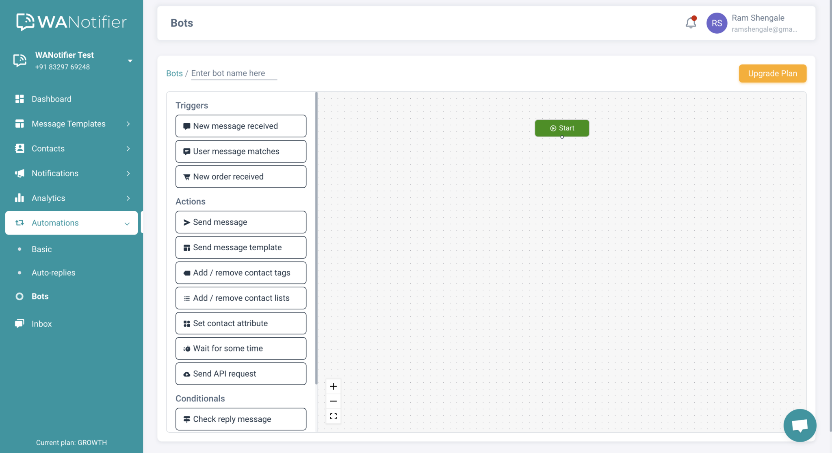Click the Upgrade Plan button

click(772, 74)
